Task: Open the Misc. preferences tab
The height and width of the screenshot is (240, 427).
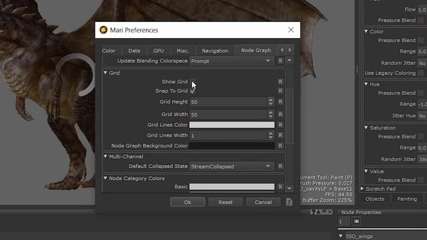Action: 183,51
